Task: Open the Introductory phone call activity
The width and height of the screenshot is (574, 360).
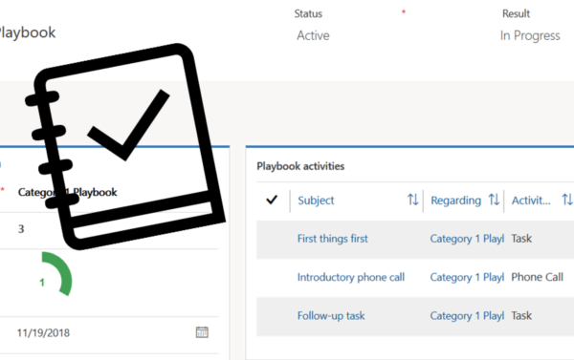Action: click(x=351, y=278)
